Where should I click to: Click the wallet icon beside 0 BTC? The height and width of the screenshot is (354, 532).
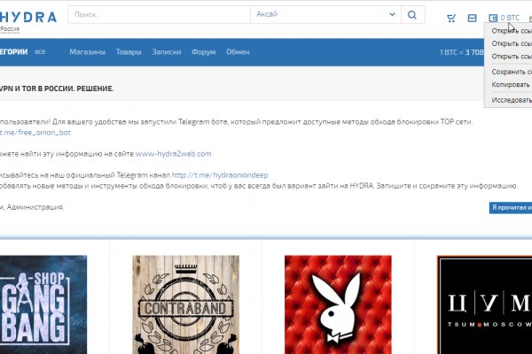point(493,18)
